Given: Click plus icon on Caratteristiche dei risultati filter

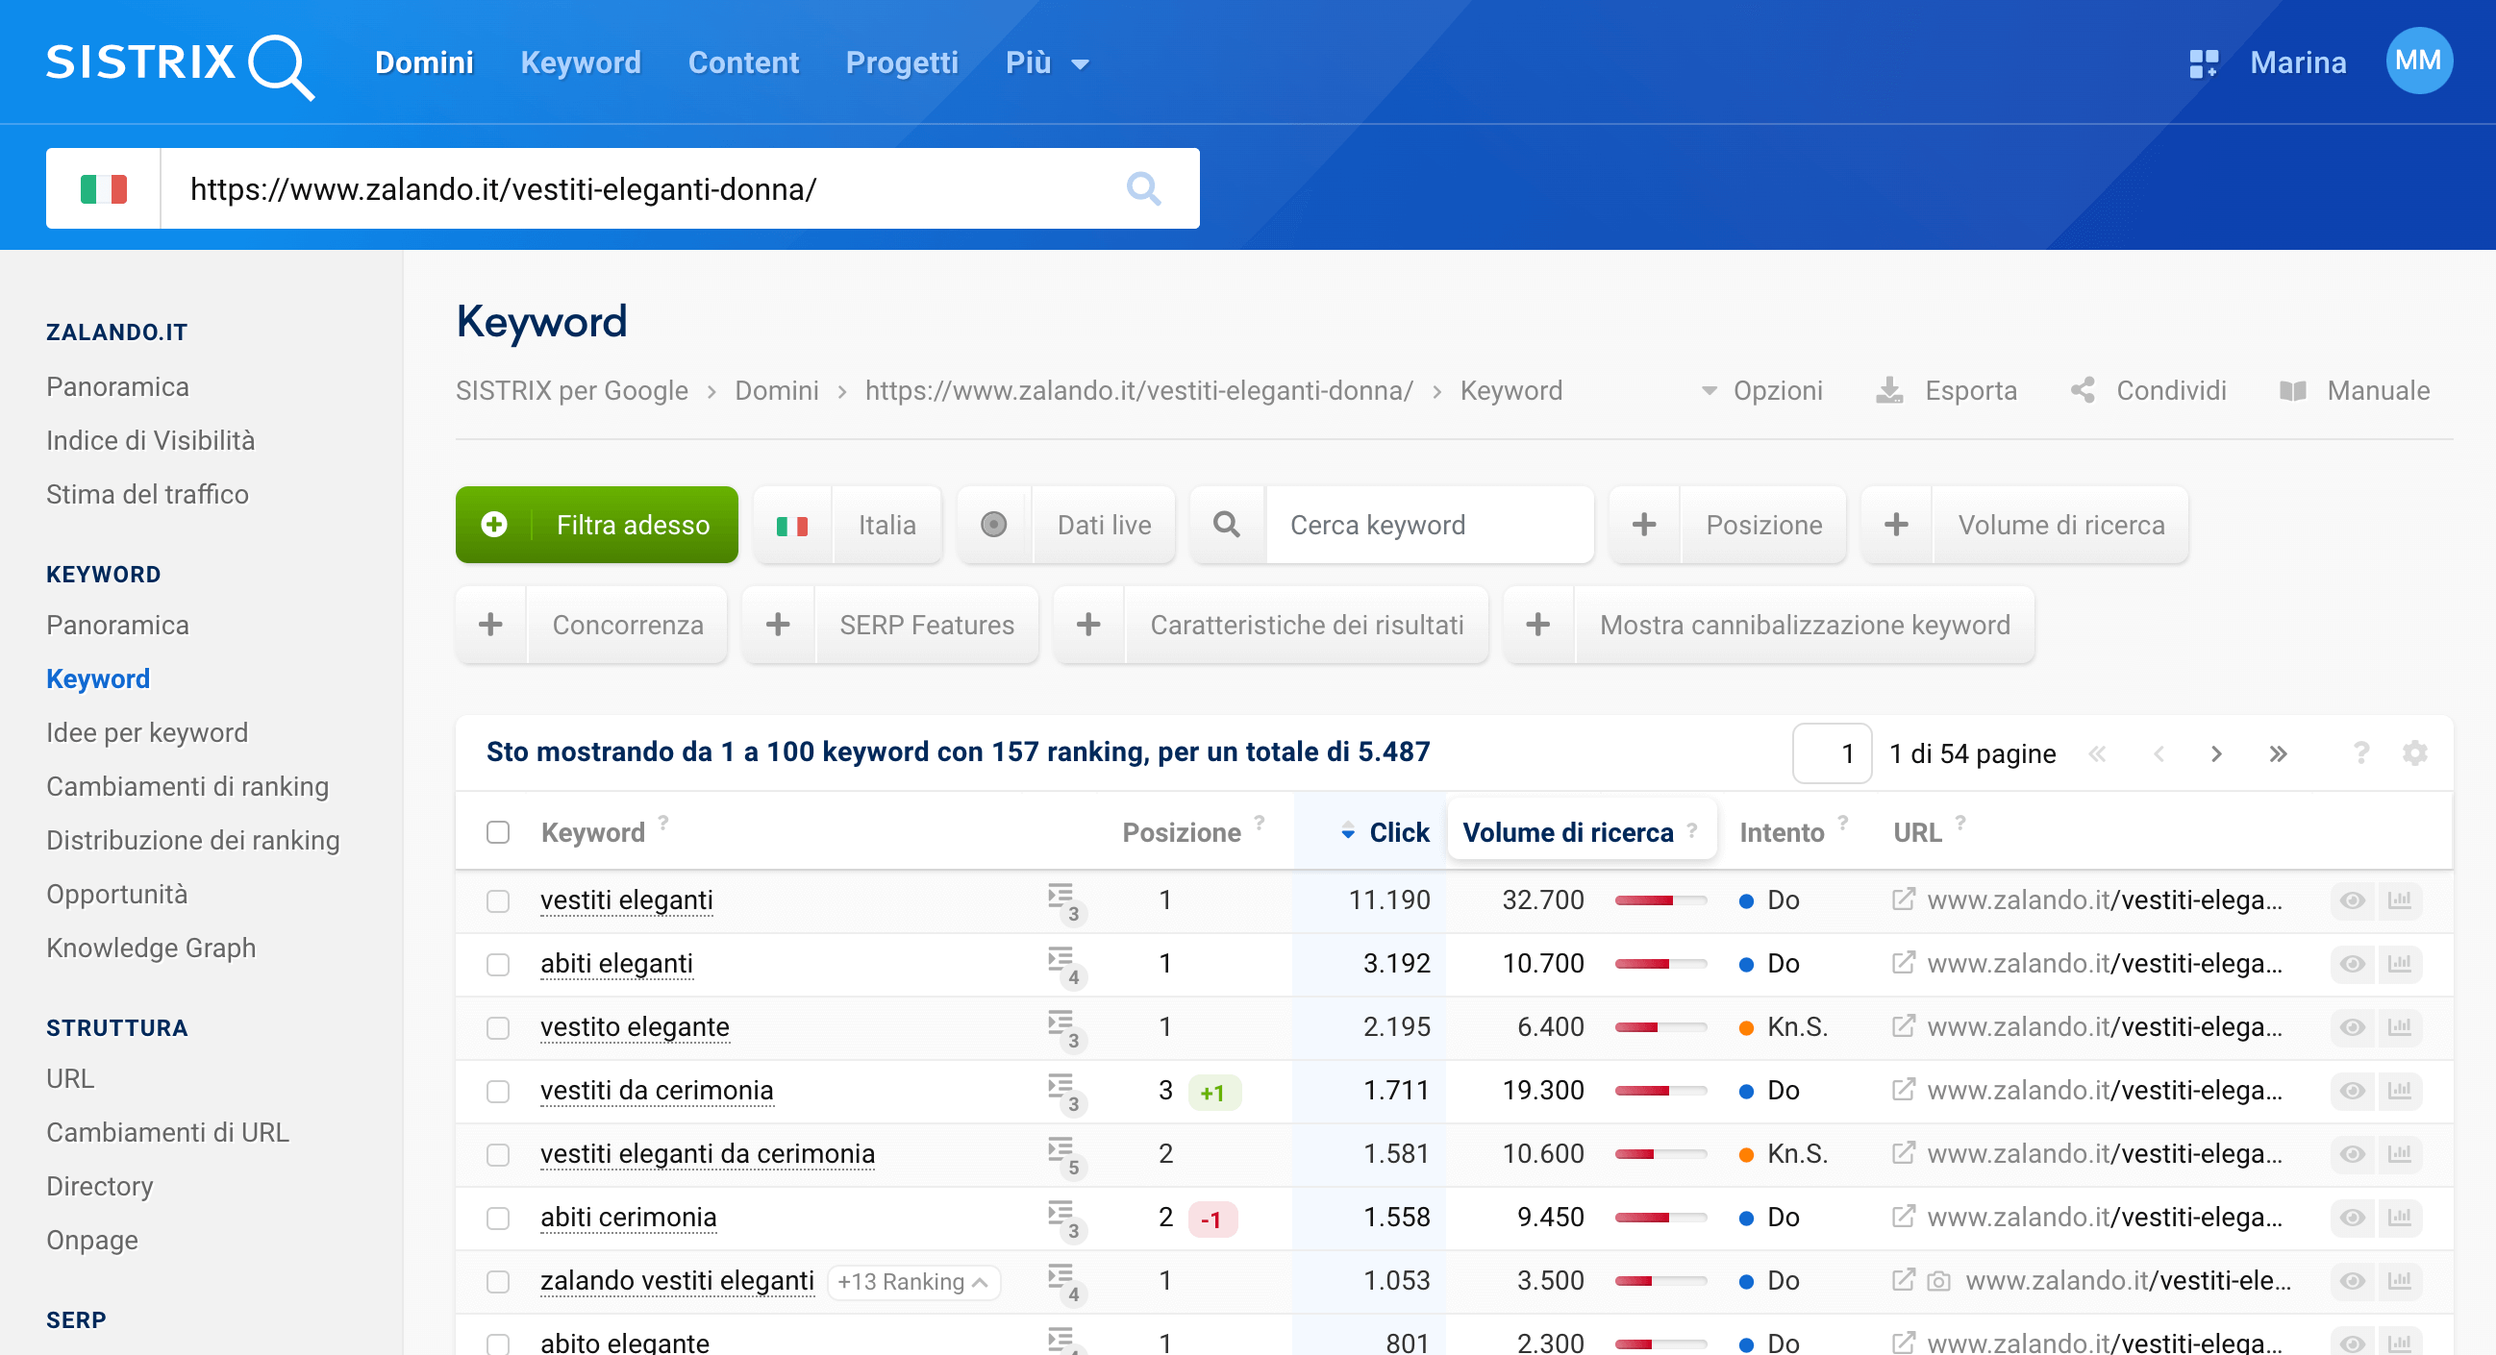Looking at the screenshot, I should coord(1089,625).
